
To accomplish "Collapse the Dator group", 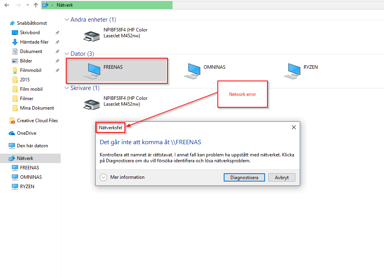I will point(67,54).
